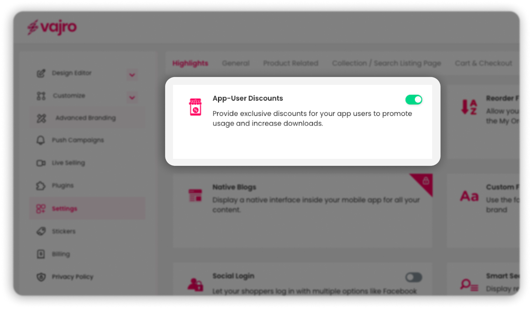Collapse the Customize dropdown arrow

click(132, 97)
